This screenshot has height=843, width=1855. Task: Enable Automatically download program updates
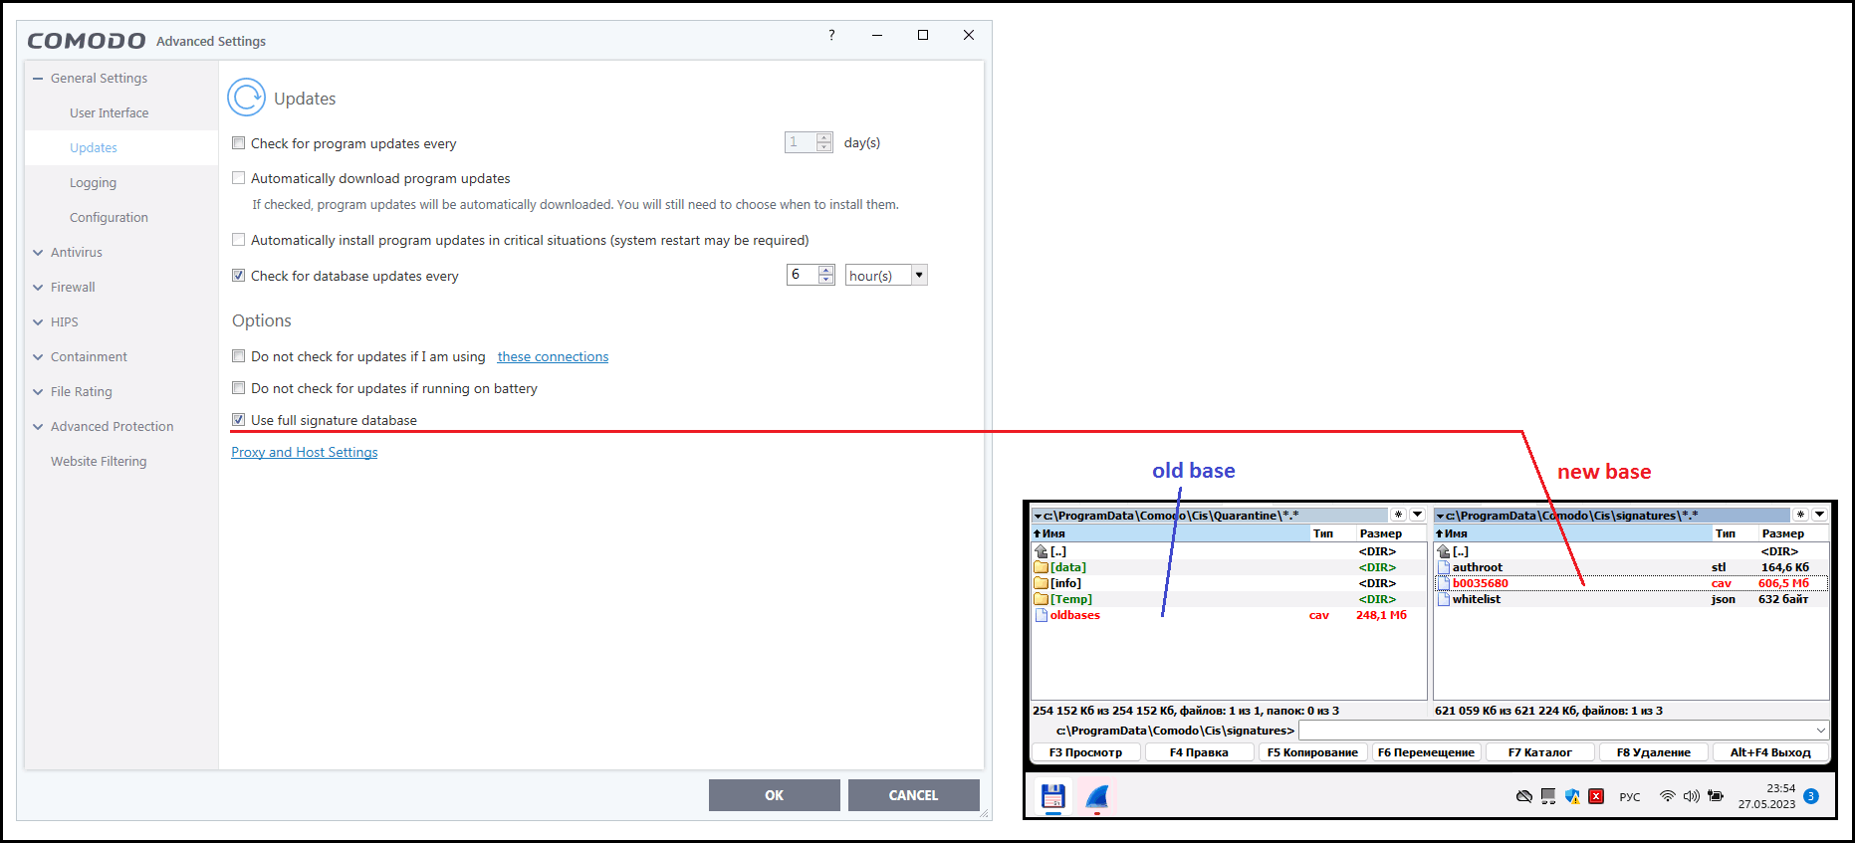pos(239,178)
